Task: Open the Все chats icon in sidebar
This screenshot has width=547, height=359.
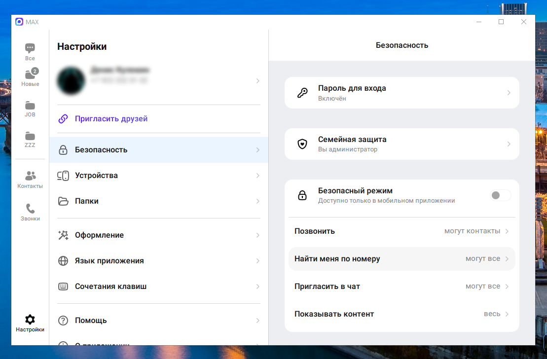Action: pyautogui.click(x=30, y=48)
